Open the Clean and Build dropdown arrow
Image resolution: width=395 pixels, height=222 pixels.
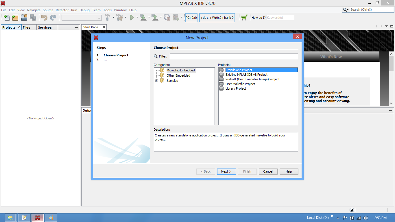pos(125,17)
